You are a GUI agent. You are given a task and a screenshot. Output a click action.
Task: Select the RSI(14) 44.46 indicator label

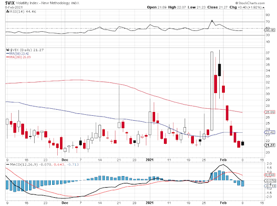pyautogui.click(x=23, y=12)
